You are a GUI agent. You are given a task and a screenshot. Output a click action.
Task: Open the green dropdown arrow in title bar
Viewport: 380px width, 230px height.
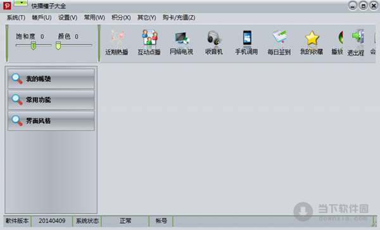click(x=21, y=3)
